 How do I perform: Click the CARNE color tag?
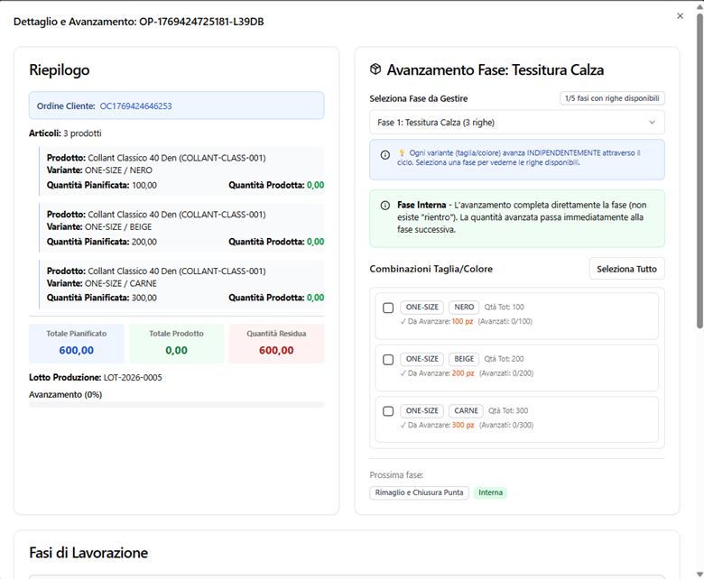tap(466, 411)
